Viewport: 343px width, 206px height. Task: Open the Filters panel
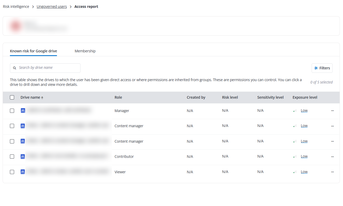(322, 68)
